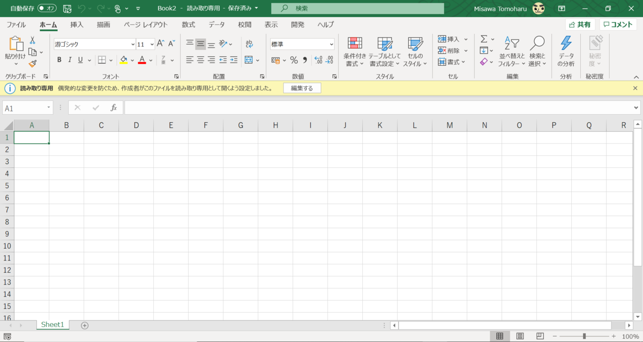The width and height of the screenshot is (643, 342).
Task: Open Sort and Filter (並べ替えとフィルター)
Action: point(512,52)
